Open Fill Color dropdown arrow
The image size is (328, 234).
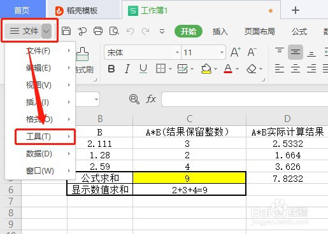click(215, 69)
